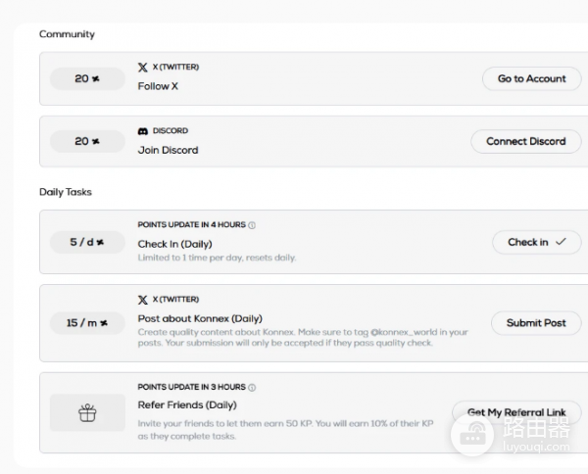Click info icon next to Points Update in 3 Hours

(252, 387)
